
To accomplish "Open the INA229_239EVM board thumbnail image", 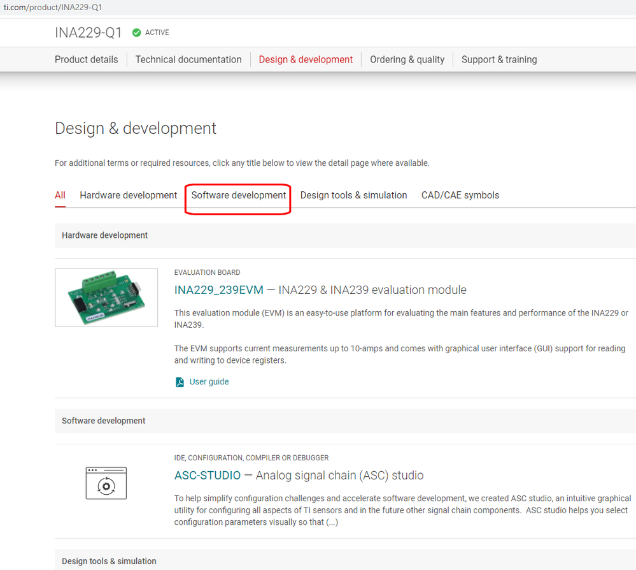I will pyautogui.click(x=106, y=297).
